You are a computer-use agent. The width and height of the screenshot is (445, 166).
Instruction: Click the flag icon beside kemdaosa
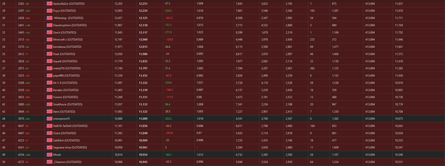[49, 47]
